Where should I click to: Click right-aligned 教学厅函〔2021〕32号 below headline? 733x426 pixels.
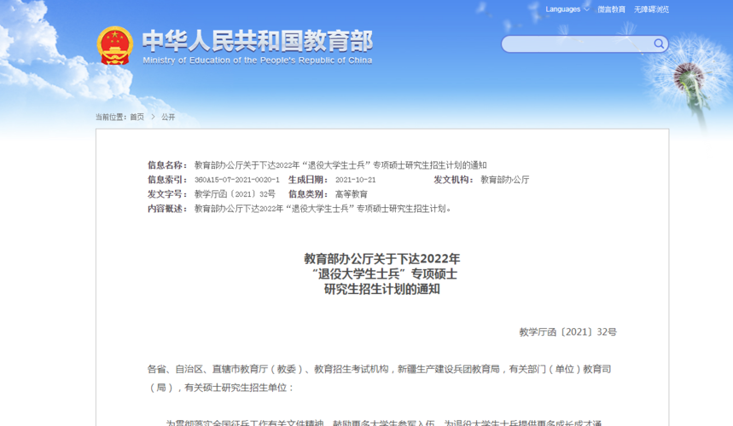[x=567, y=331]
